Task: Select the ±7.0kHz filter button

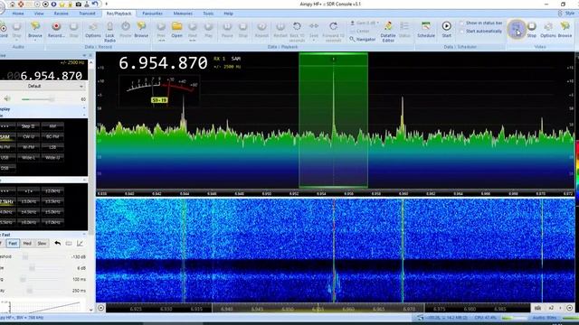Action: coord(52,222)
